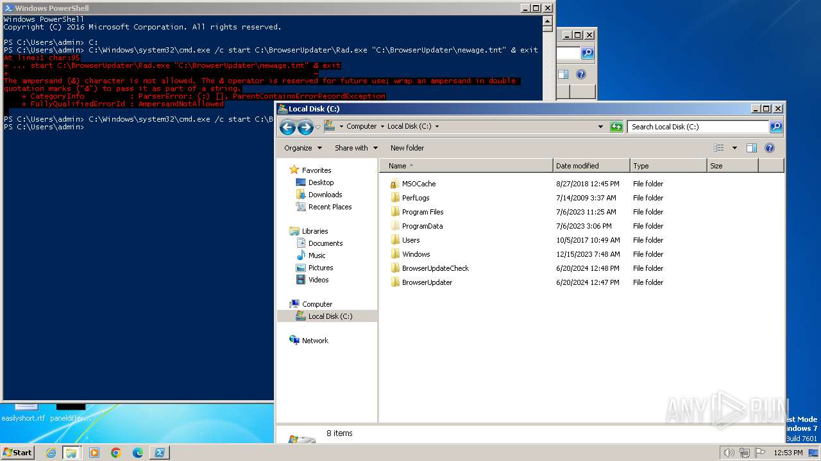
Task: Sort by the Name column header
Action: tap(466, 166)
